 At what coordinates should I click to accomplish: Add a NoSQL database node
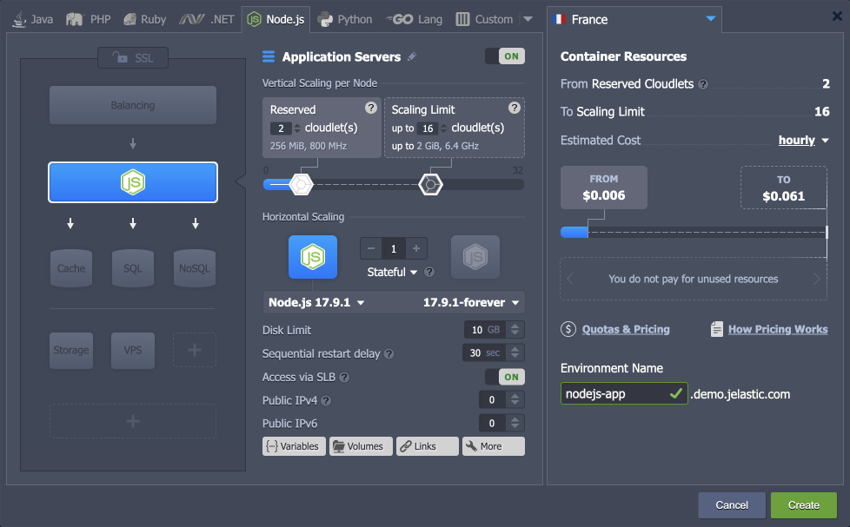coord(194,267)
